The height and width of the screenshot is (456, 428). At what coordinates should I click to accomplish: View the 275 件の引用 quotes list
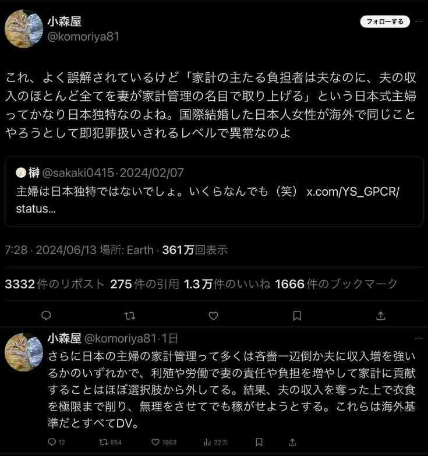point(144,284)
